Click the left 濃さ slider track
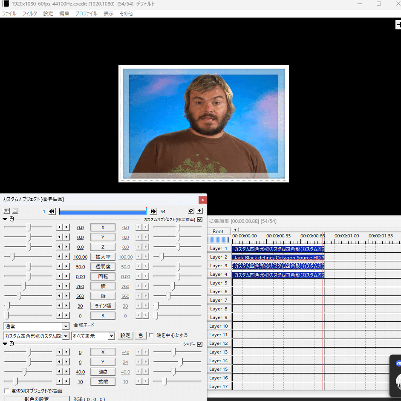401x401 pixels. pyautogui.click(x=28, y=371)
